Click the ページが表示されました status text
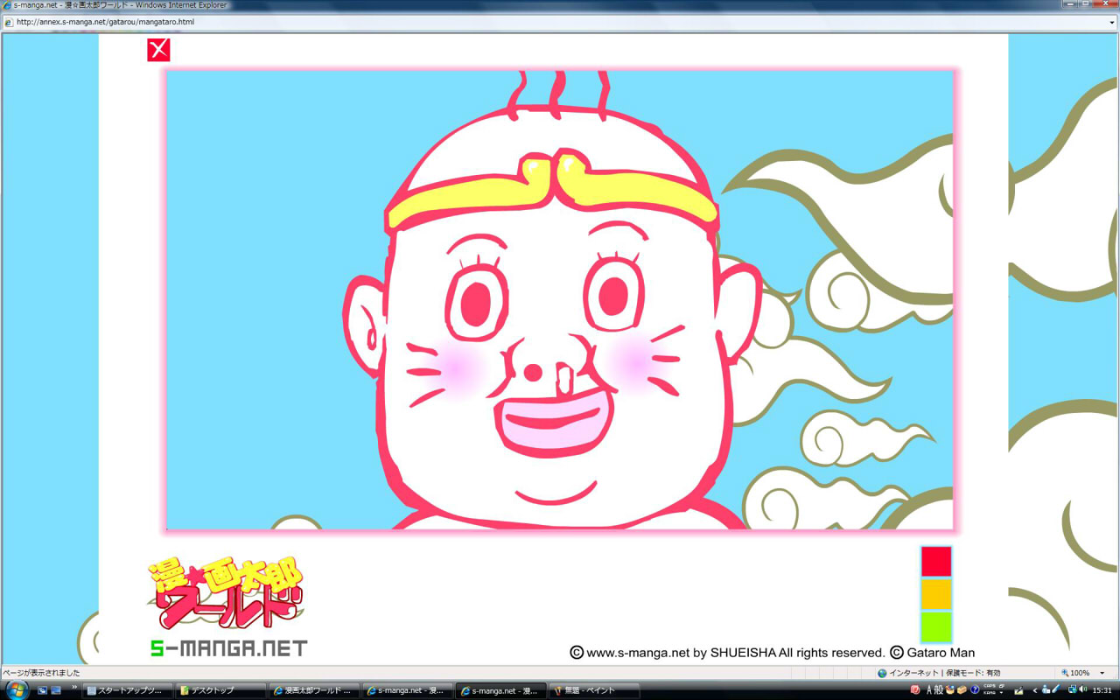Image resolution: width=1120 pixels, height=700 pixels. point(41,673)
